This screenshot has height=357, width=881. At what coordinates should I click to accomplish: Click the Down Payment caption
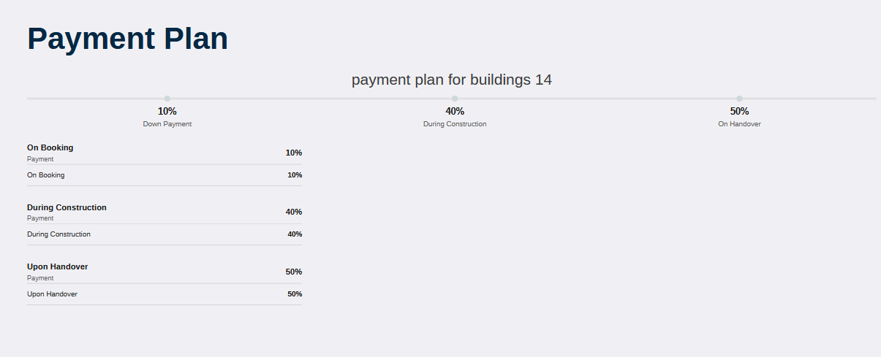click(167, 124)
